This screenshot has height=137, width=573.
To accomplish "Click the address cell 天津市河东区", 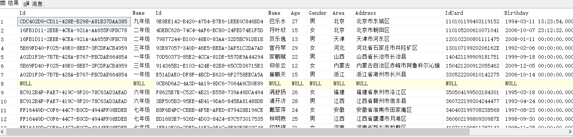I will 398,40.
